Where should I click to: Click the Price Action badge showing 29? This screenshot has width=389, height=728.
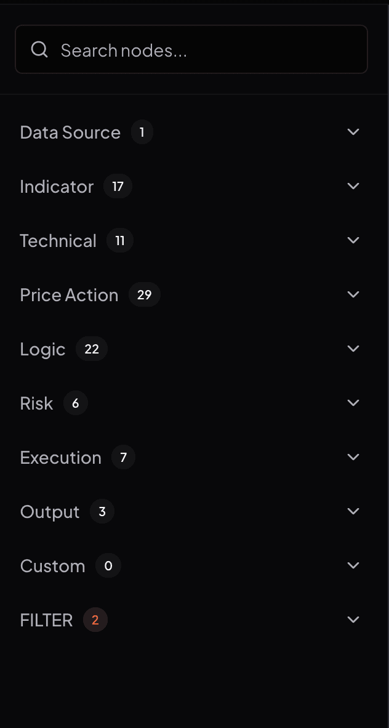pyautogui.click(x=144, y=295)
